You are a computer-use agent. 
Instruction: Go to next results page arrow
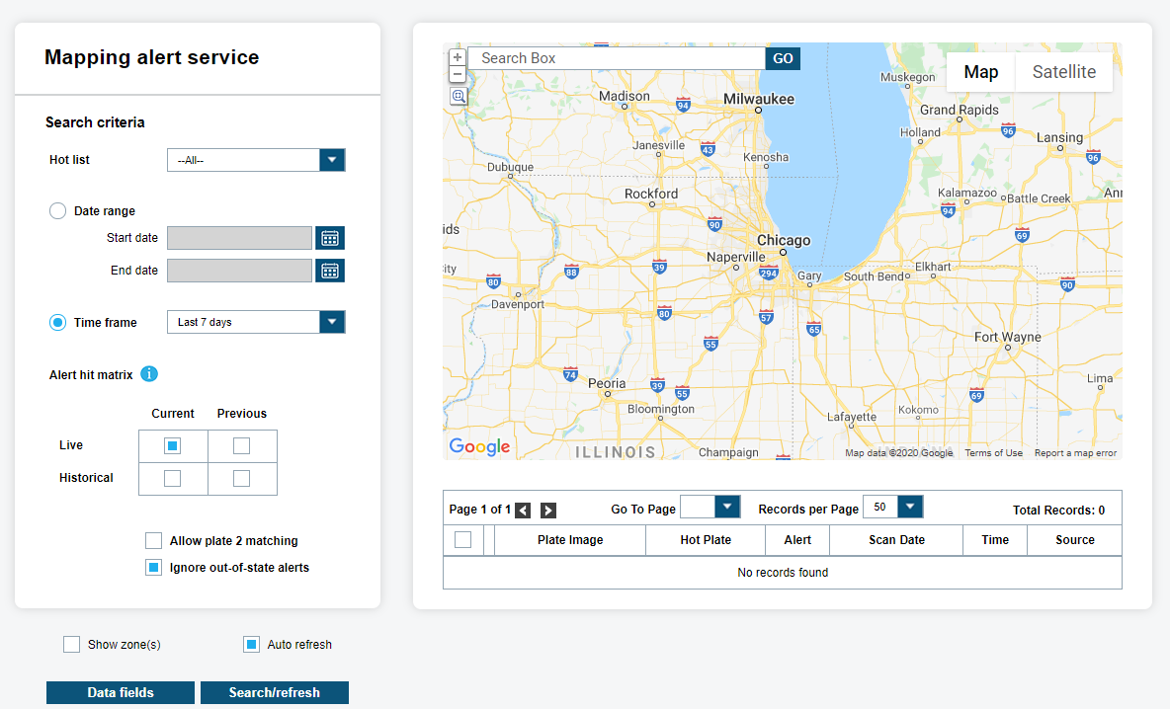[x=548, y=511]
